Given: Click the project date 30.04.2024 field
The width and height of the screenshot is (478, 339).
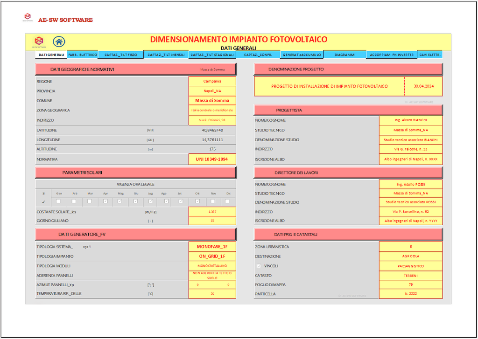Looking at the screenshot, I should [x=423, y=86].
